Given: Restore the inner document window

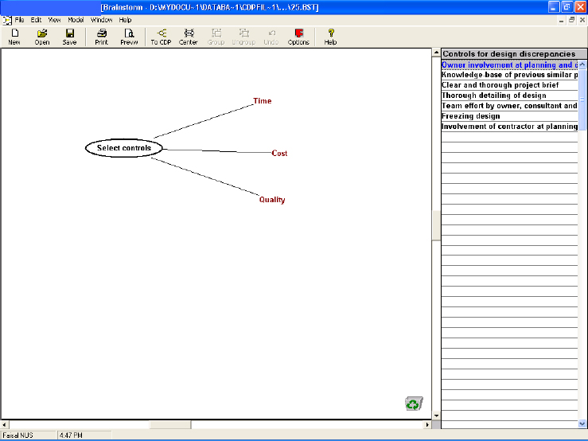Looking at the screenshot, I should pyautogui.click(x=572, y=20).
